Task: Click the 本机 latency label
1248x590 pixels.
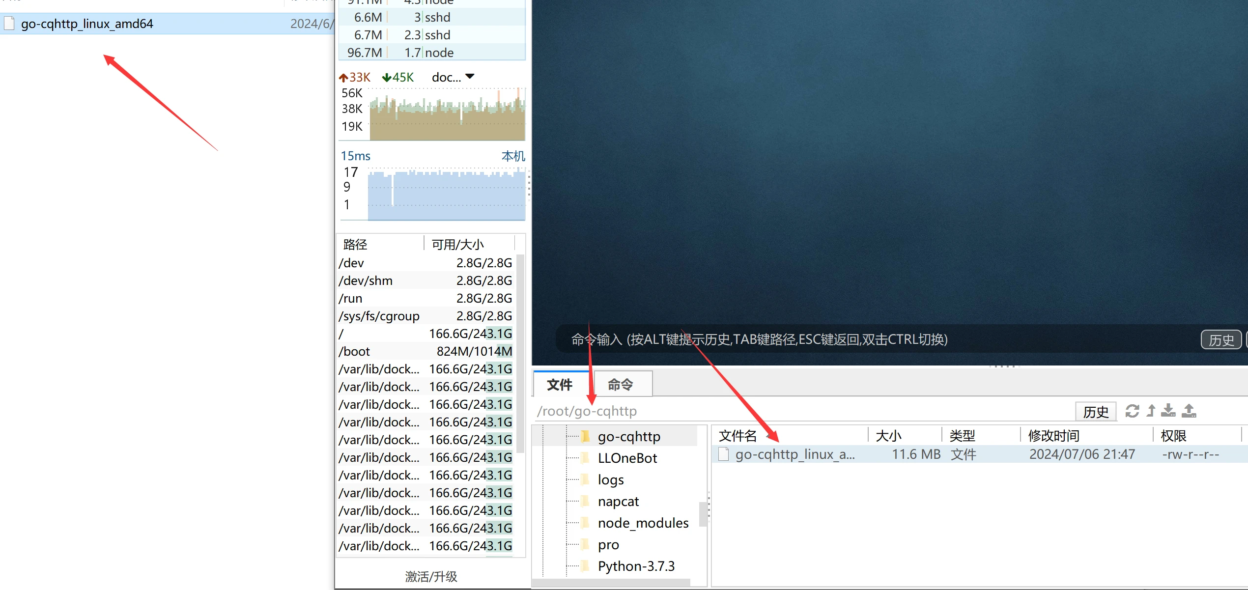Action: [513, 156]
